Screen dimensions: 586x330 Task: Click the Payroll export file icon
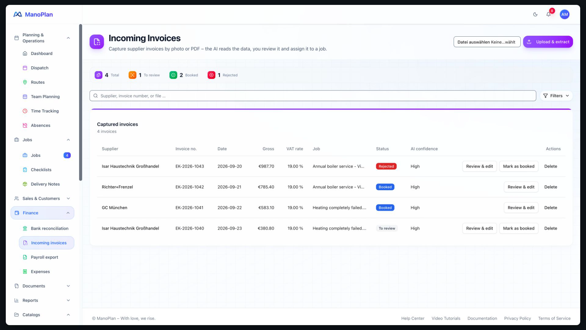25,257
